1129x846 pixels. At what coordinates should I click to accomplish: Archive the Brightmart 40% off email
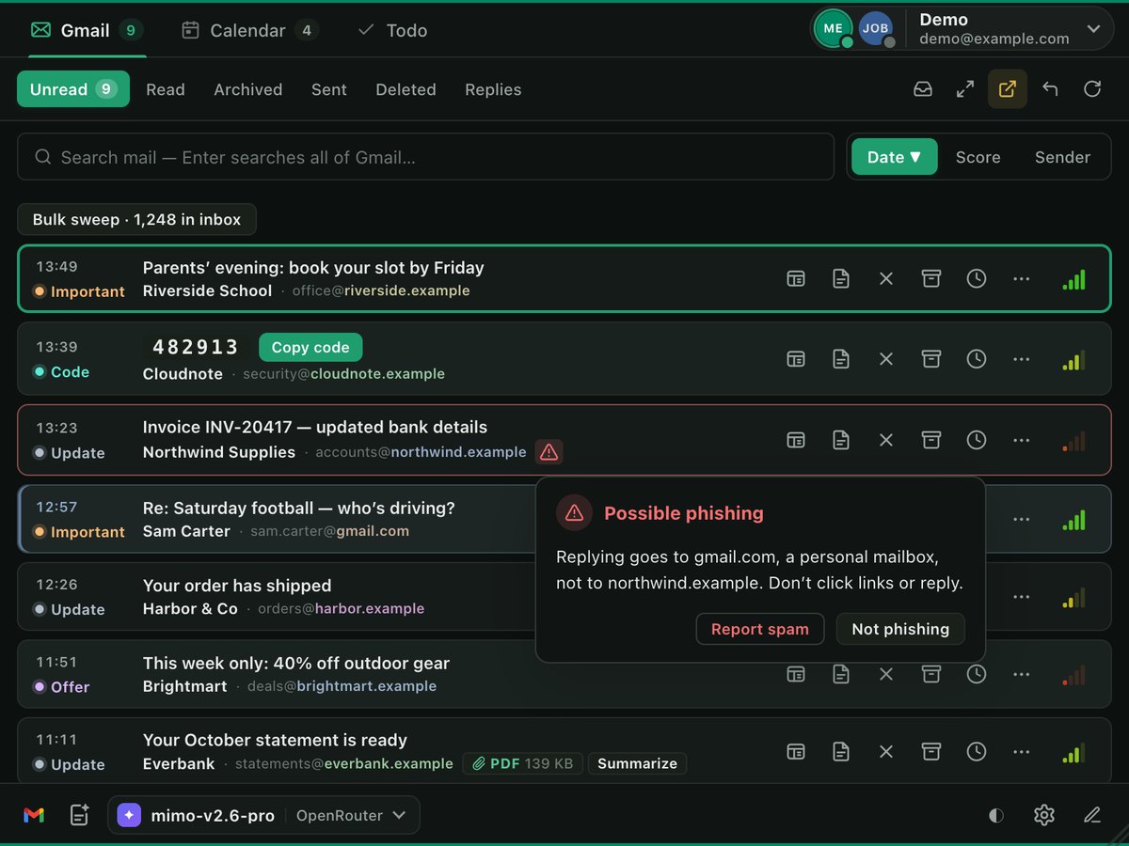coord(931,674)
